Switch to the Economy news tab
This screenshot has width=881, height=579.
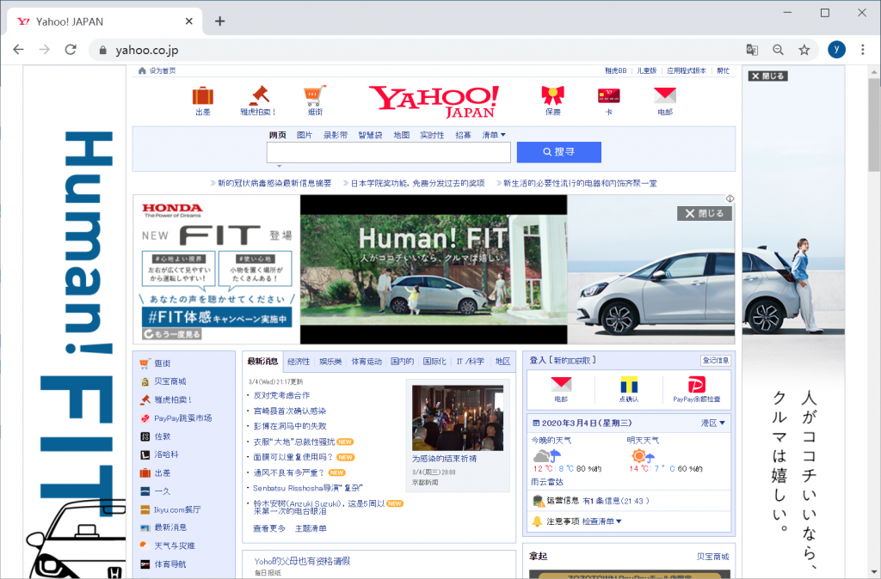pyautogui.click(x=299, y=362)
